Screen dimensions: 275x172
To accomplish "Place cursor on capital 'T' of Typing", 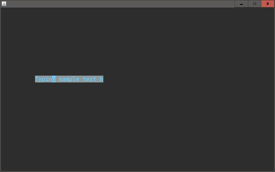I will [x=37, y=79].
